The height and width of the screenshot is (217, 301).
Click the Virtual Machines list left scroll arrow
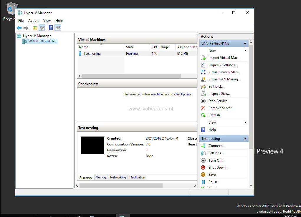(x=80, y=76)
